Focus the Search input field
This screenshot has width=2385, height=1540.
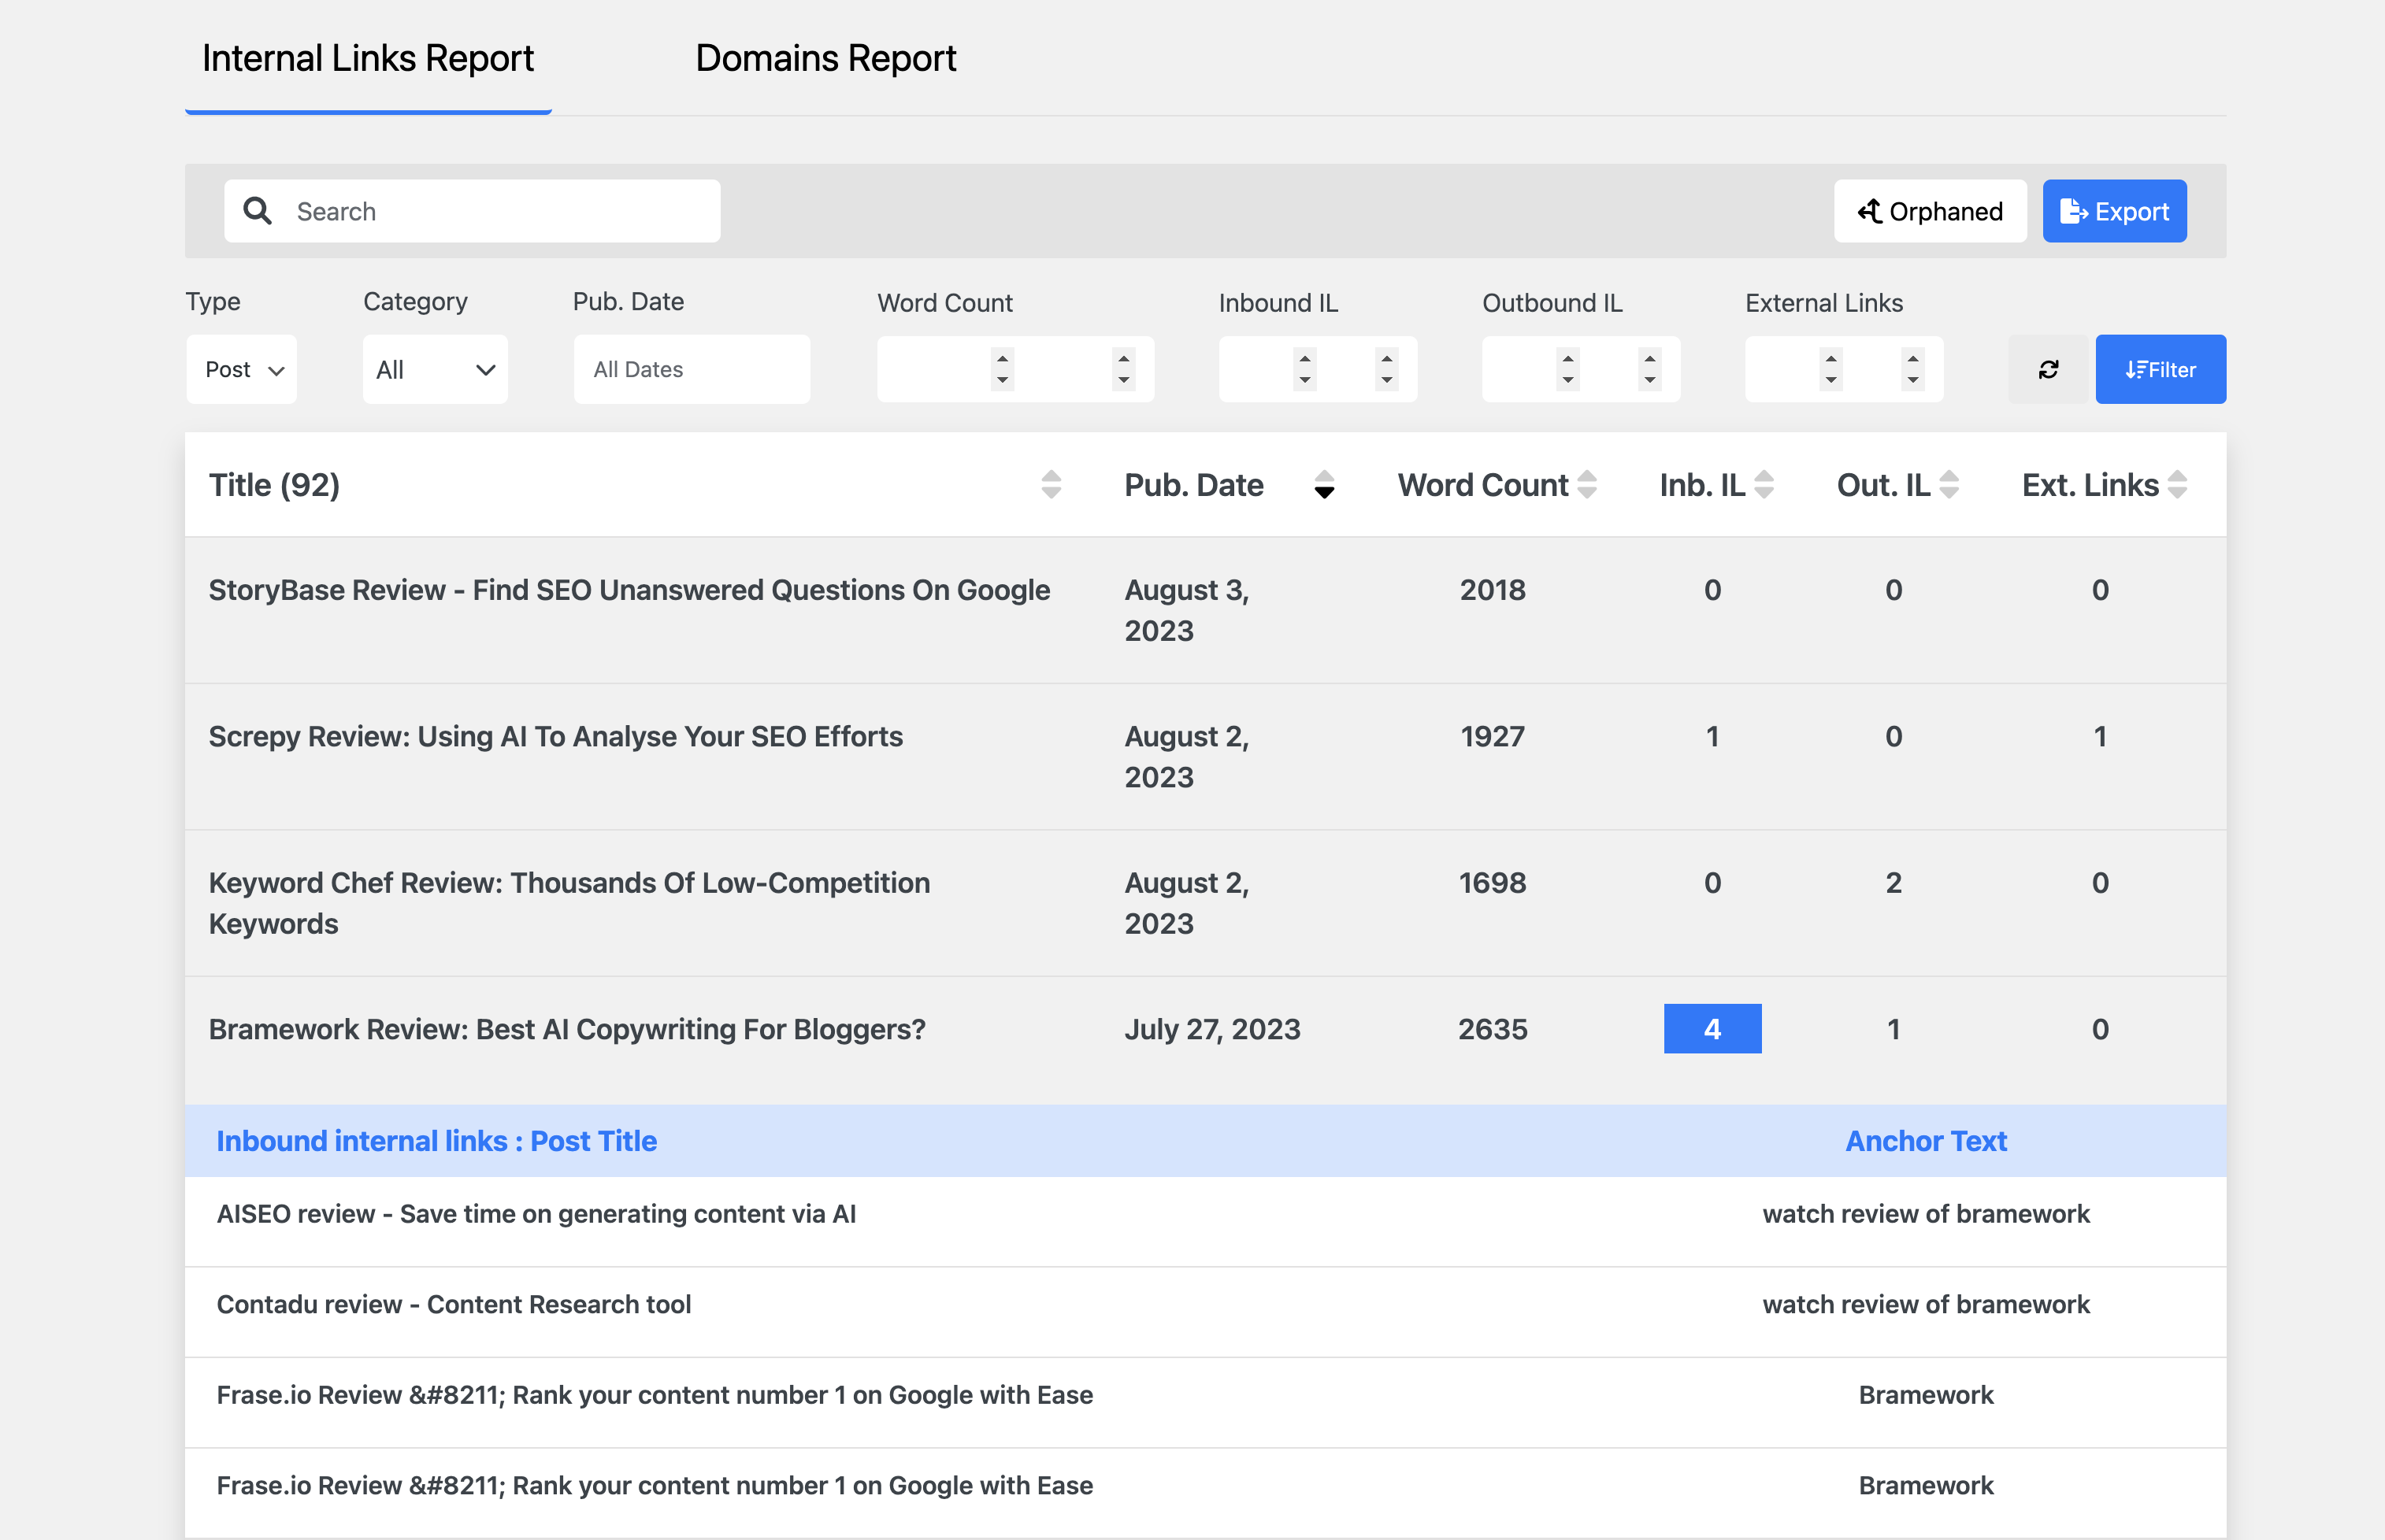click(473, 211)
